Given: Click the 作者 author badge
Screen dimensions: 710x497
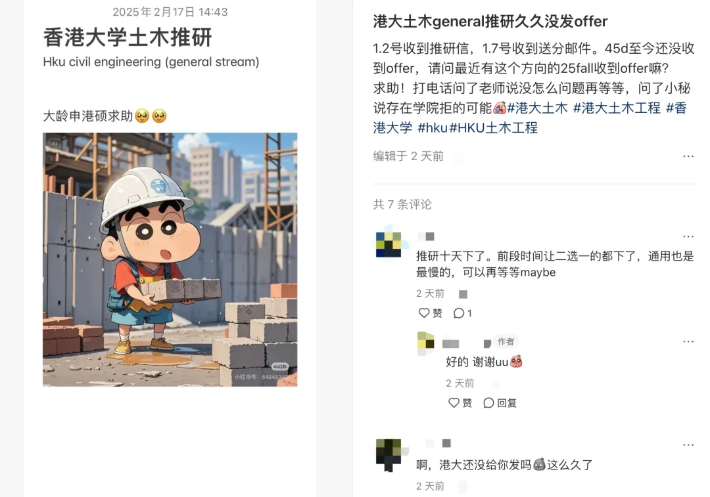Looking at the screenshot, I should click(506, 341).
